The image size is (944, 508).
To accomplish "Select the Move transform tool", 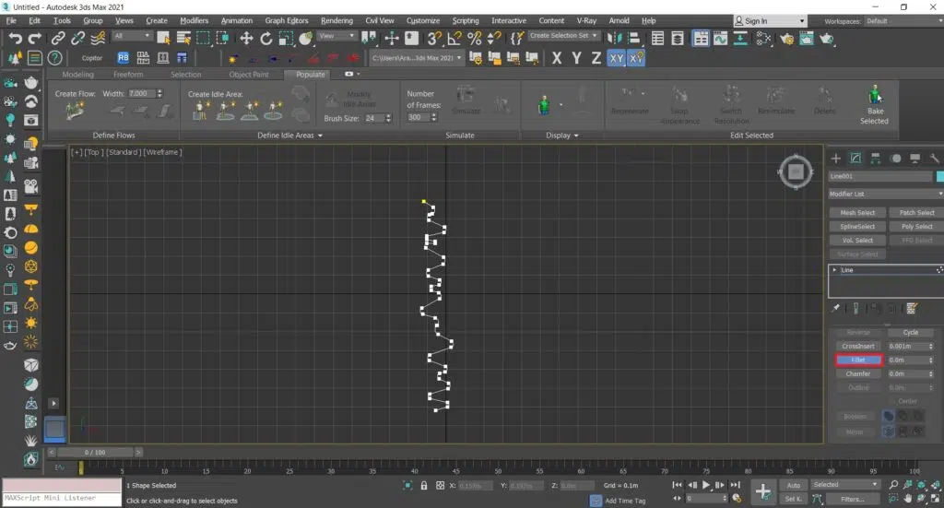I will pos(246,38).
